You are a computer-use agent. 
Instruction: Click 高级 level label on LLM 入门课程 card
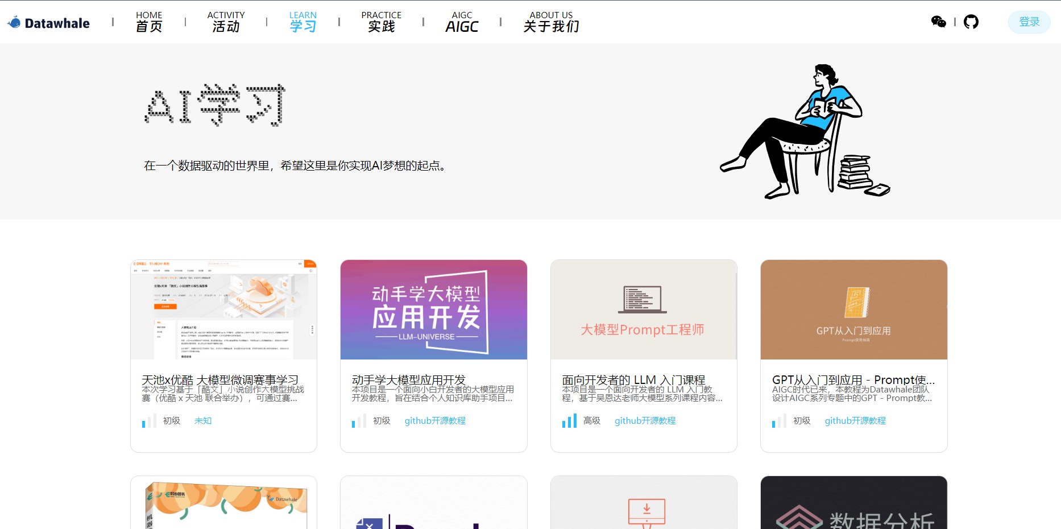[592, 421]
